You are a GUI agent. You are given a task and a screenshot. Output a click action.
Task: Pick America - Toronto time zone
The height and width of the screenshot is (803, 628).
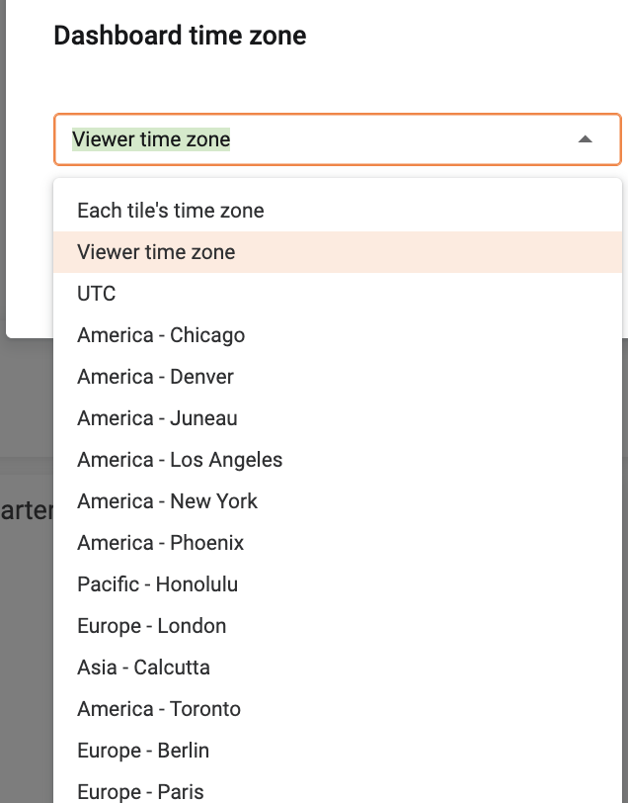pyautogui.click(x=159, y=709)
